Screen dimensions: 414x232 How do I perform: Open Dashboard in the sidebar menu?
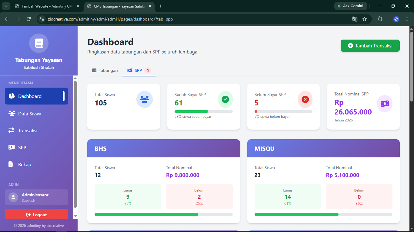pyautogui.click(x=36, y=96)
